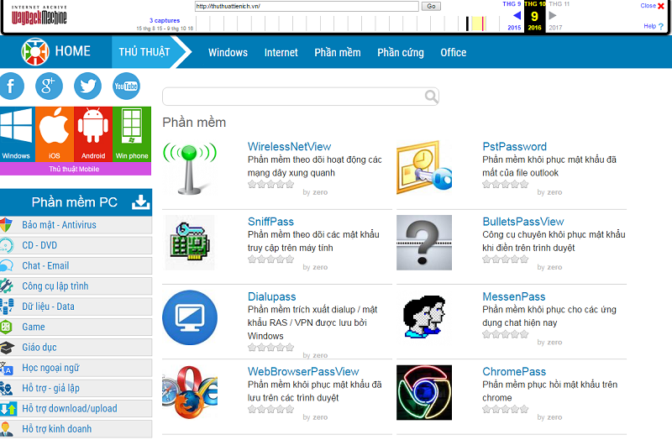Go to the Phần cứng menu item
Viewport: 672px width, 440px height.
pos(401,52)
